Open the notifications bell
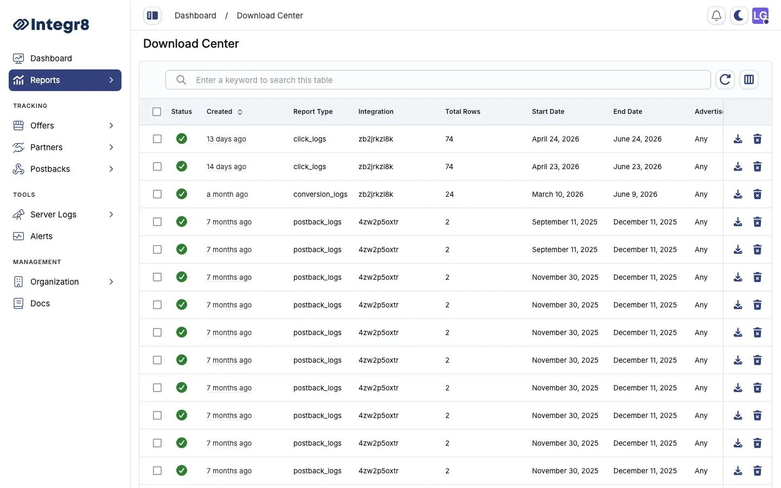The image size is (781, 488). pos(716,16)
